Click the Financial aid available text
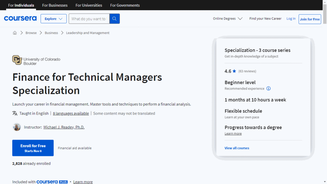327x184 pixels. coord(75,148)
